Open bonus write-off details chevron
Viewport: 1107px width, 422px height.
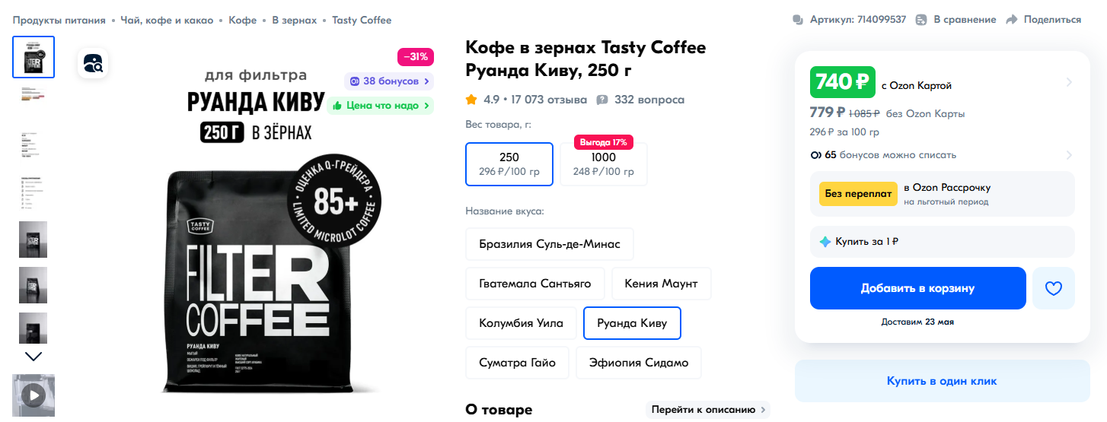(x=1069, y=155)
